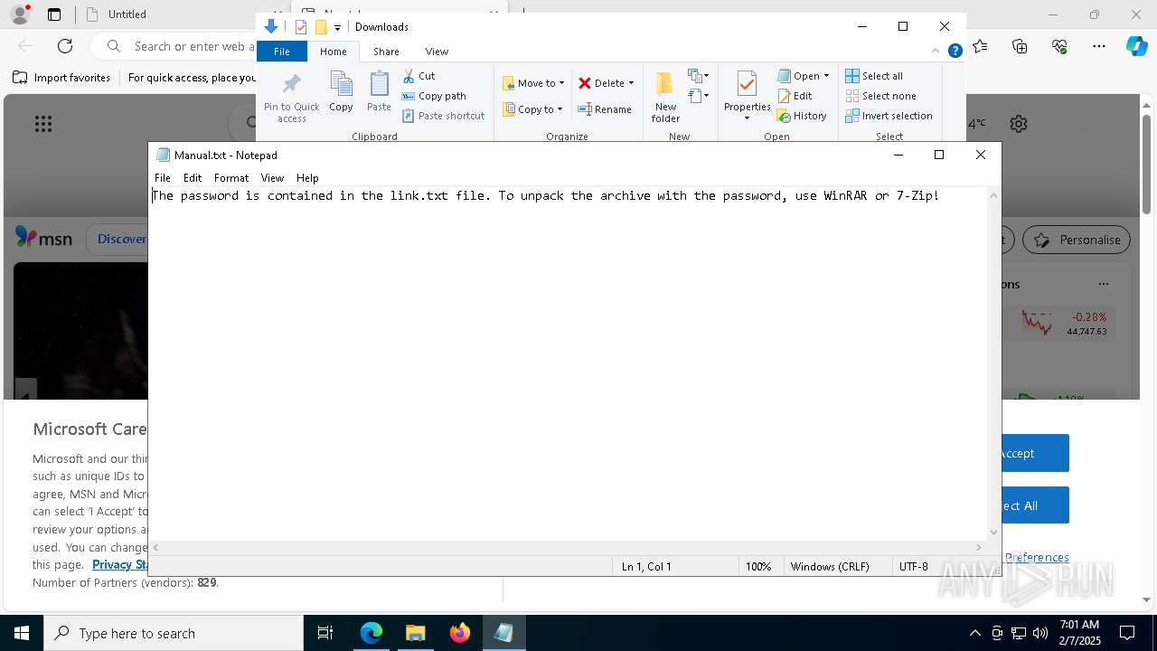Click the quick access New folder icon
This screenshot has height=651, width=1157.
pyautogui.click(x=321, y=27)
